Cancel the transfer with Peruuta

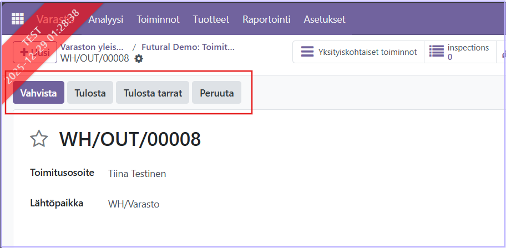point(216,93)
